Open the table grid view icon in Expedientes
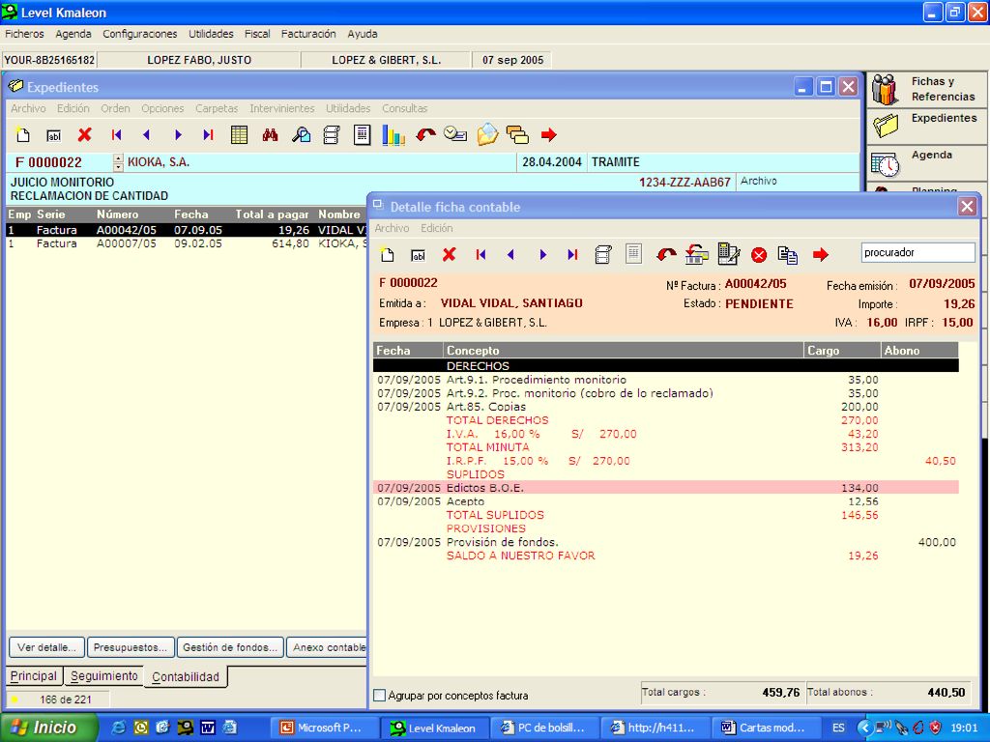Screen dimensions: 990x742 point(240,134)
